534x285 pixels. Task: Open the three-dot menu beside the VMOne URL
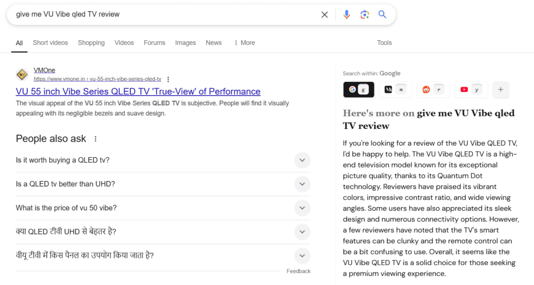tap(168, 79)
